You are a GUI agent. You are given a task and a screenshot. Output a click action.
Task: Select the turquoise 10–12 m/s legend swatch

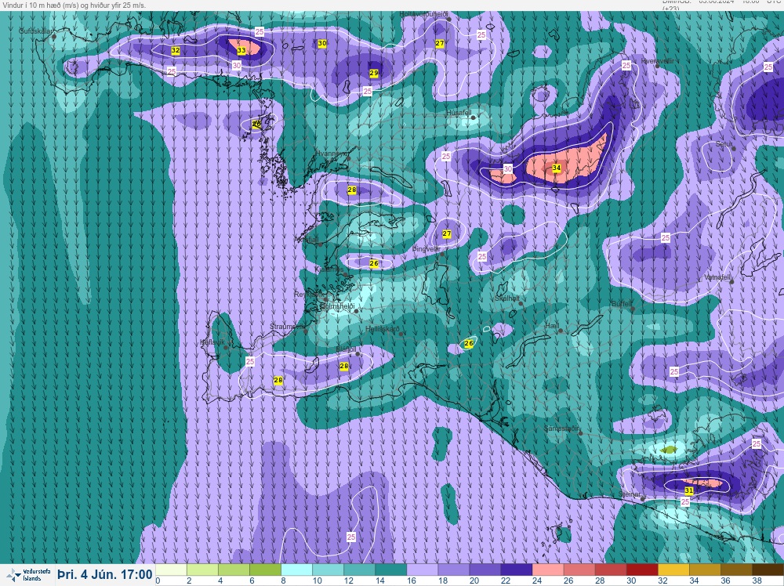pyautogui.click(x=328, y=570)
